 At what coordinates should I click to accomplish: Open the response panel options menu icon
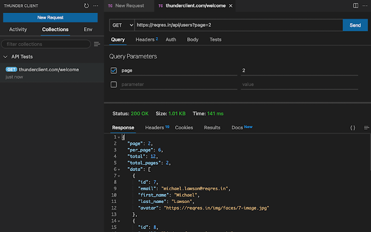pos(366,128)
